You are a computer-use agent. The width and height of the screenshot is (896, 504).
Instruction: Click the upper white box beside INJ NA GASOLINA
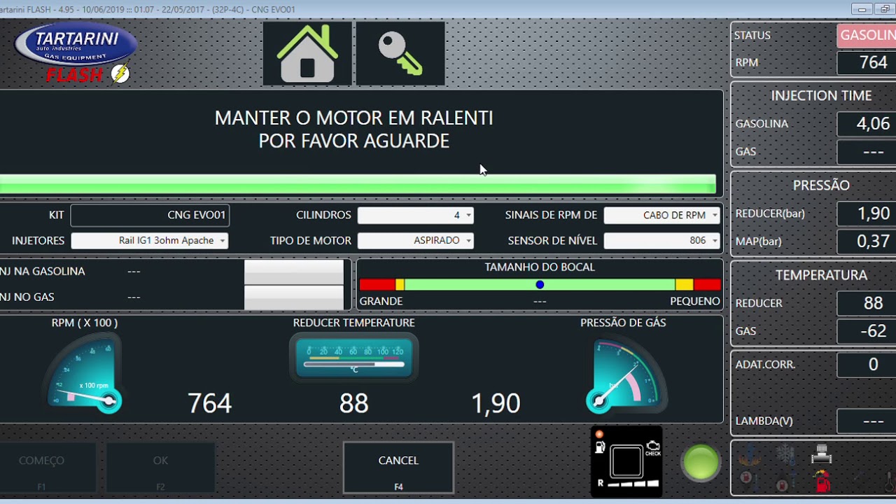(294, 272)
